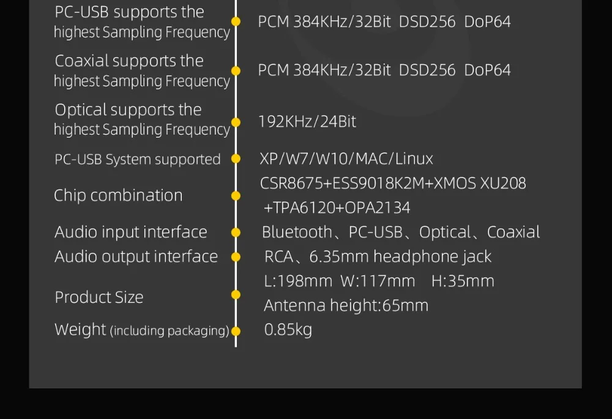Click yellow dot next to Product Size
612x419 pixels.
coord(236,295)
